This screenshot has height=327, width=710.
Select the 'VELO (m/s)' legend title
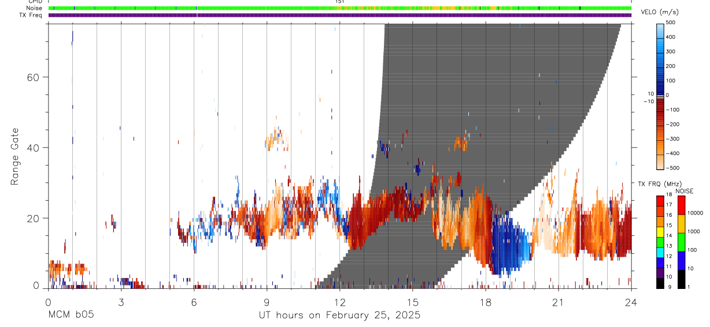(x=660, y=12)
